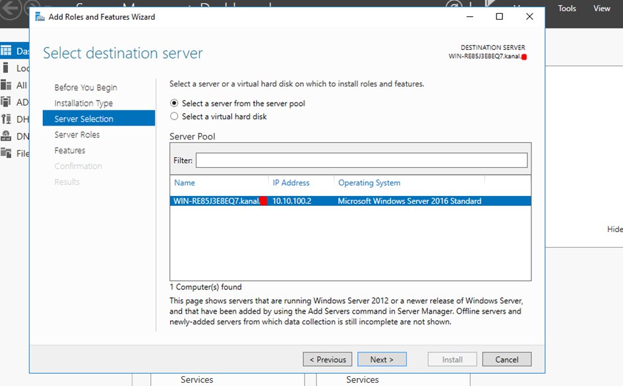Open the All Servers sidebar icon
Image resolution: width=623 pixels, height=386 pixels.
6,85
